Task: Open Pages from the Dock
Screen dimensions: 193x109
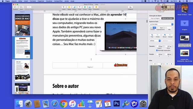Action: (99, 104)
